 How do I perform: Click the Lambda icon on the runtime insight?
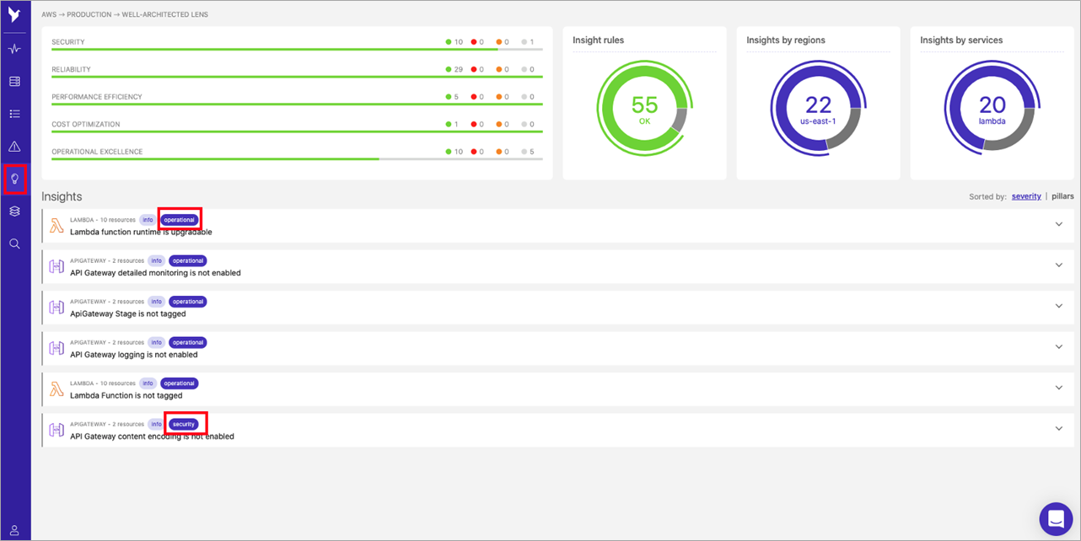coord(56,224)
